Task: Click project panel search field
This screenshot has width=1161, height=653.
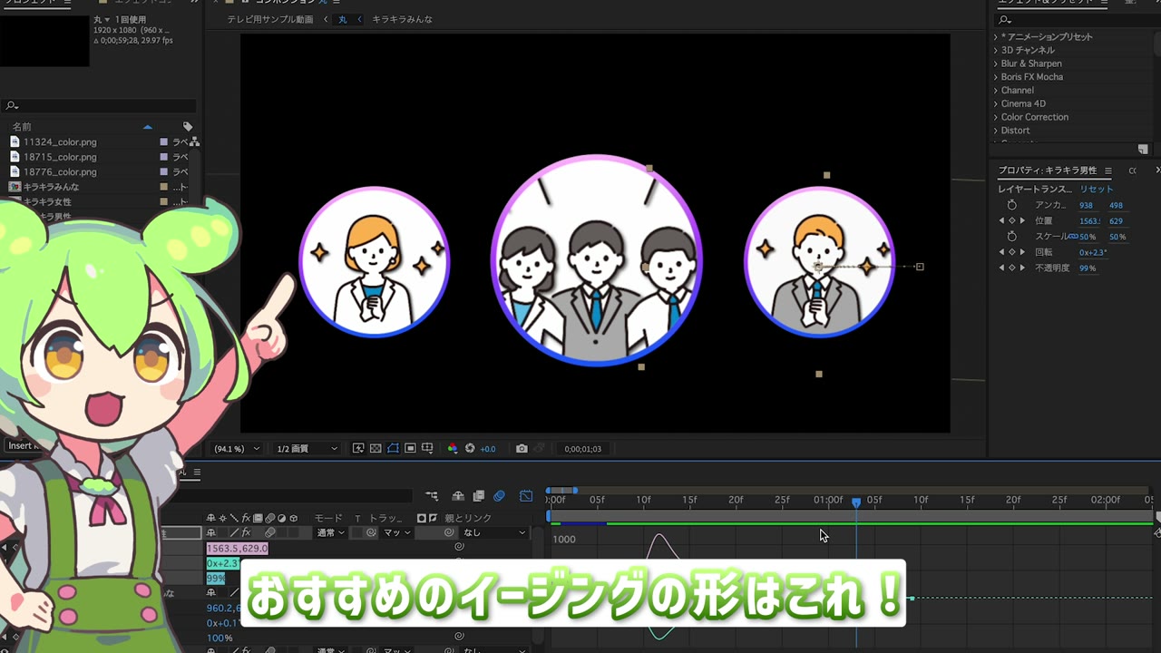Action: (x=100, y=106)
